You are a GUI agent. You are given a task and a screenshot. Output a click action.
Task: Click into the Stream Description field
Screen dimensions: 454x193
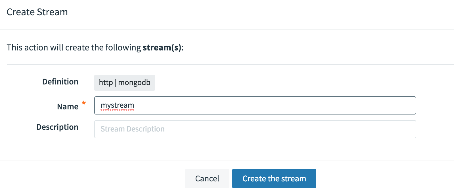[x=255, y=129]
